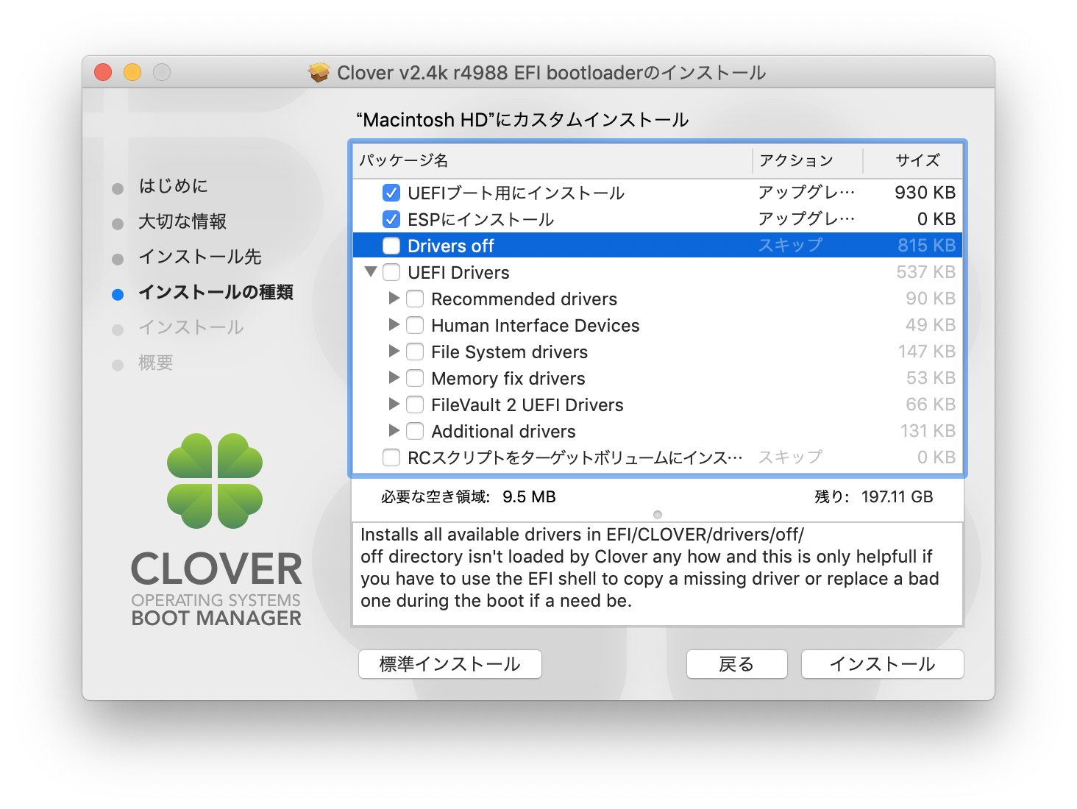Click the 残り 197.11 GB text

point(873,497)
